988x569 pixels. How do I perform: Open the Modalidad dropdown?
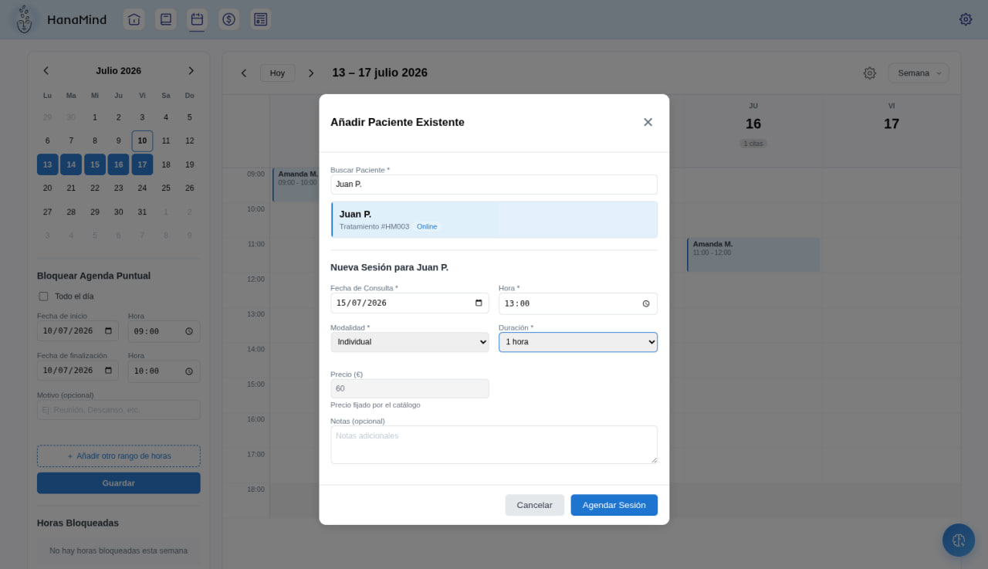410,342
